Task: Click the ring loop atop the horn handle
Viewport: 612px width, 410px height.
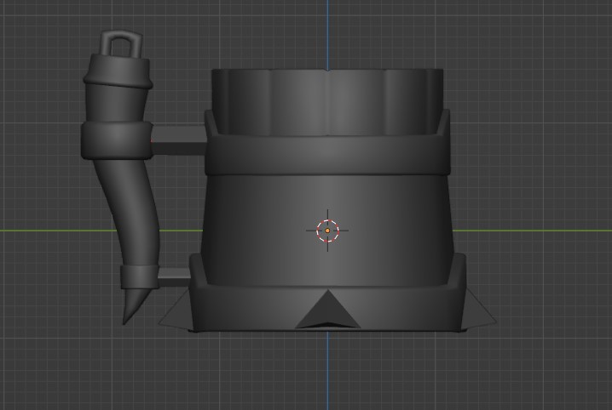Action: (x=121, y=44)
